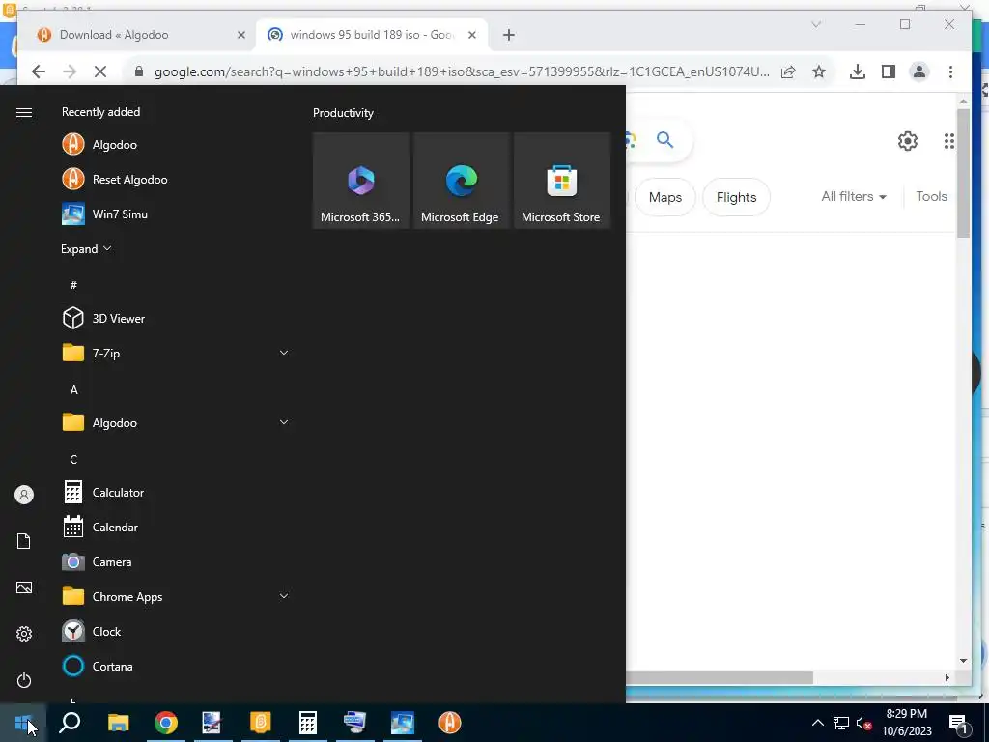Open the Microsoft Store tile
The width and height of the screenshot is (989, 742).
point(561,181)
